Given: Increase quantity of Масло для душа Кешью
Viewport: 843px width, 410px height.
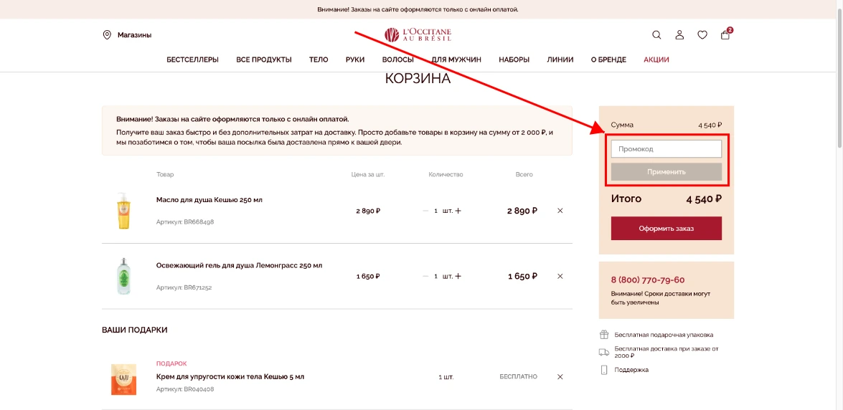Looking at the screenshot, I should click(458, 211).
